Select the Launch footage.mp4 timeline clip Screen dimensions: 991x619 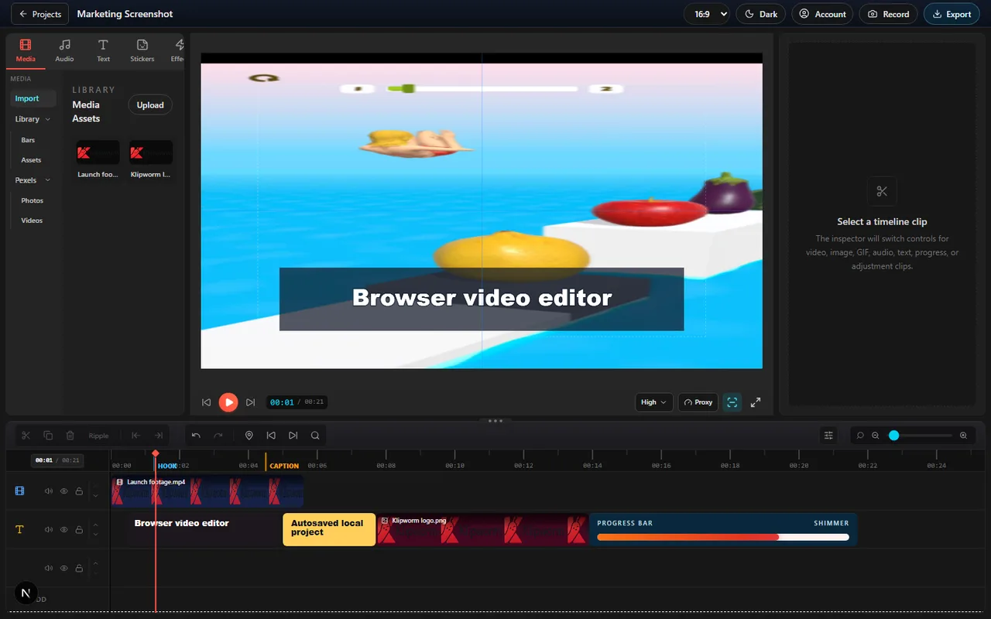coord(207,491)
